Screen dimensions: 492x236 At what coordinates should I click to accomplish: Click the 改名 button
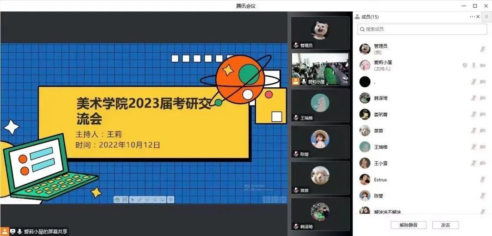445,225
